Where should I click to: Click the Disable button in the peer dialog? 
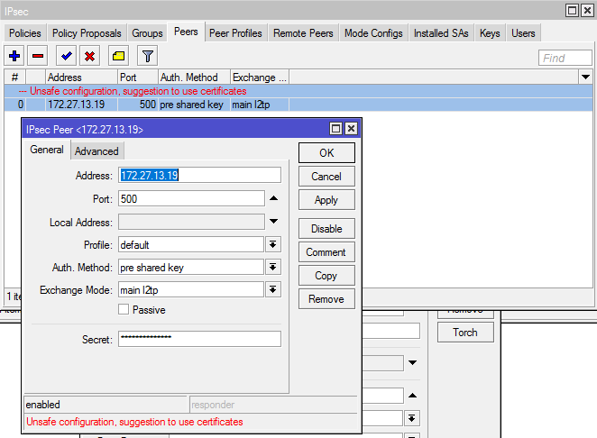coord(326,229)
